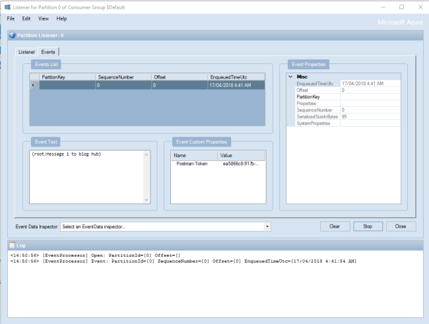Select the Properties row in Event Properties

coord(348,104)
